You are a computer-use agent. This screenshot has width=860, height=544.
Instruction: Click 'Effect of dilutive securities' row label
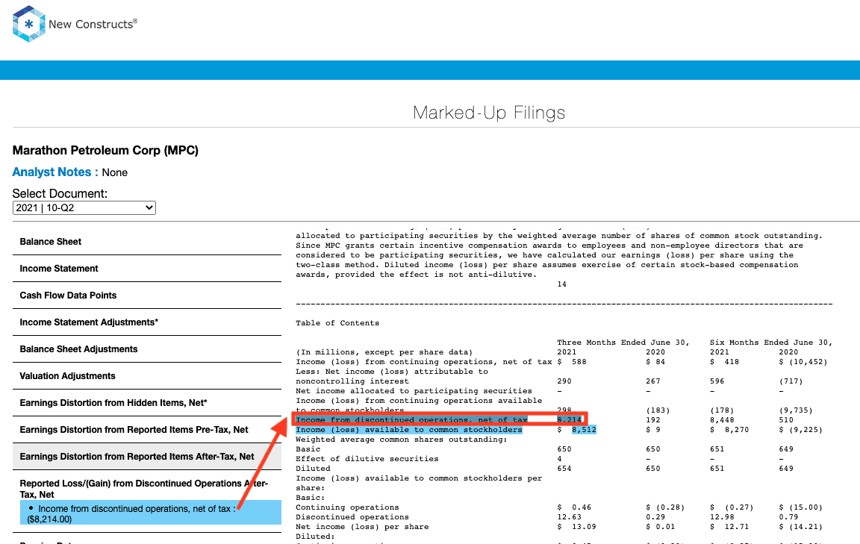[367, 459]
